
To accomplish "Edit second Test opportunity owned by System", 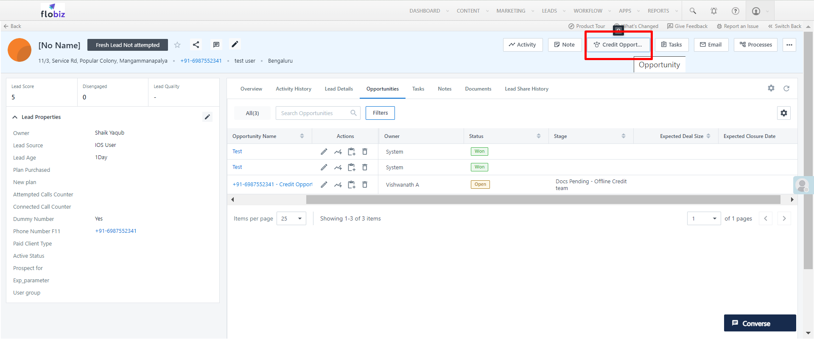I will [x=324, y=167].
